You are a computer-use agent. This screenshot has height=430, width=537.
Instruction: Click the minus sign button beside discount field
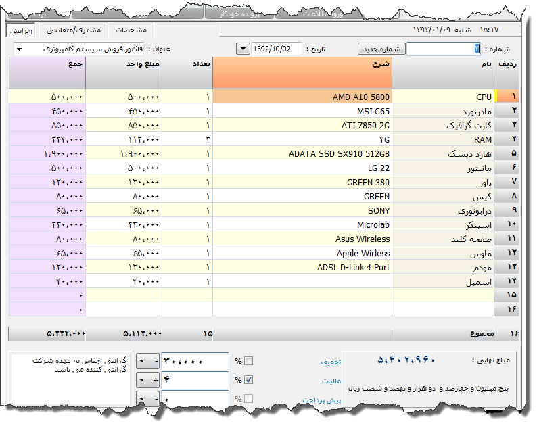coord(156,361)
